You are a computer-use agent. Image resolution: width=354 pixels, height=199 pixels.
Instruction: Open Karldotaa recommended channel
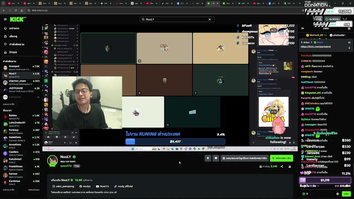pos(21,182)
